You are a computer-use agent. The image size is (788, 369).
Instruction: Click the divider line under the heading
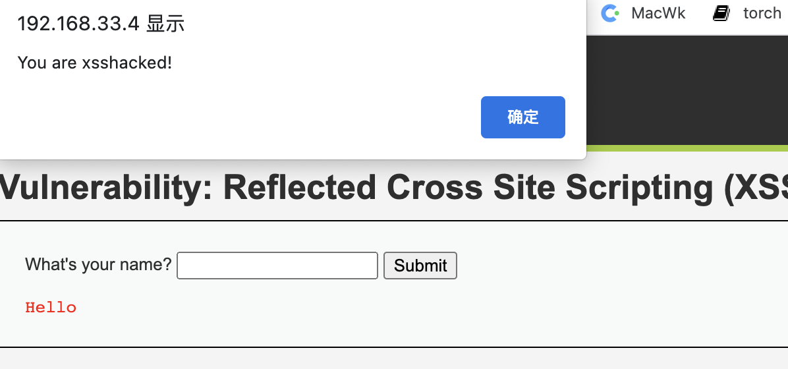395,220
